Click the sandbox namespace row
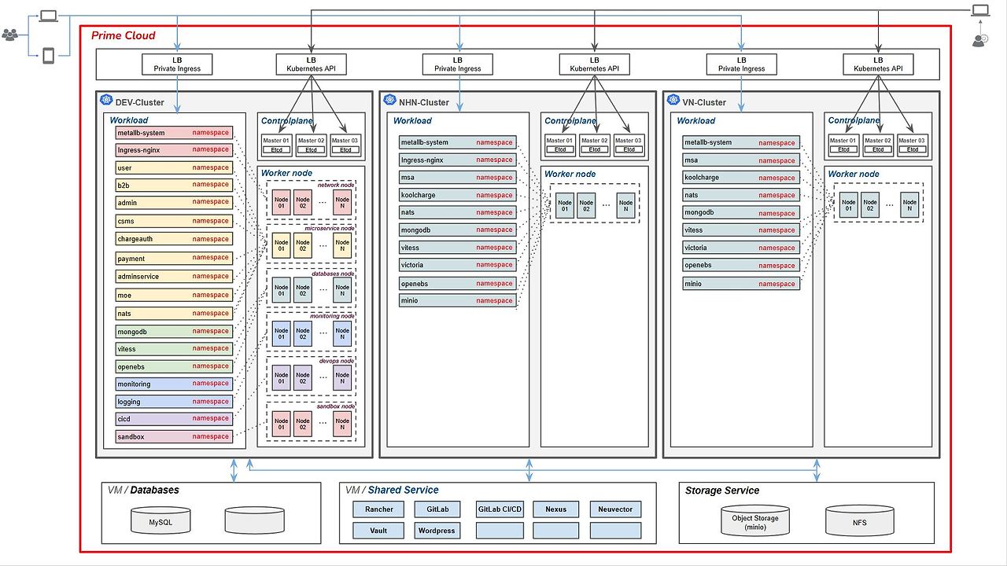This screenshot has width=1007, height=566. 174,436
